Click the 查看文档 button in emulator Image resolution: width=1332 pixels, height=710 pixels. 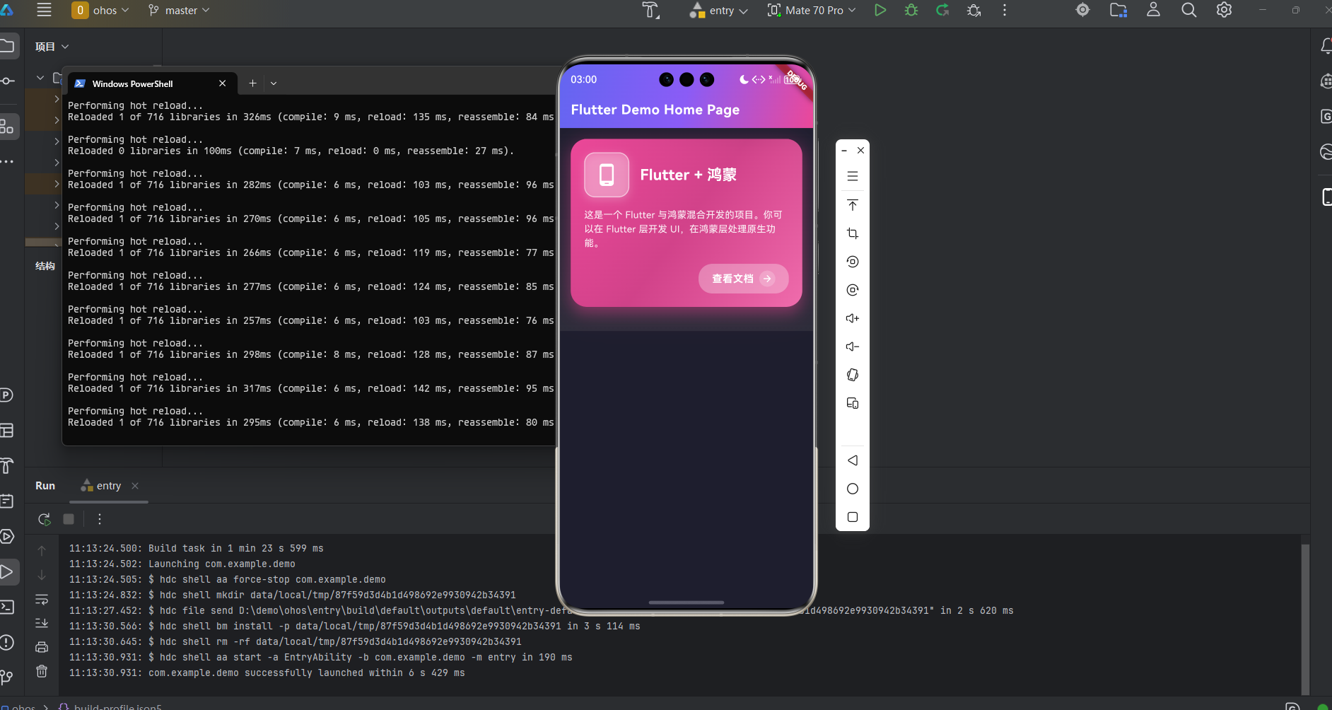pyautogui.click(x=743, y=279)
